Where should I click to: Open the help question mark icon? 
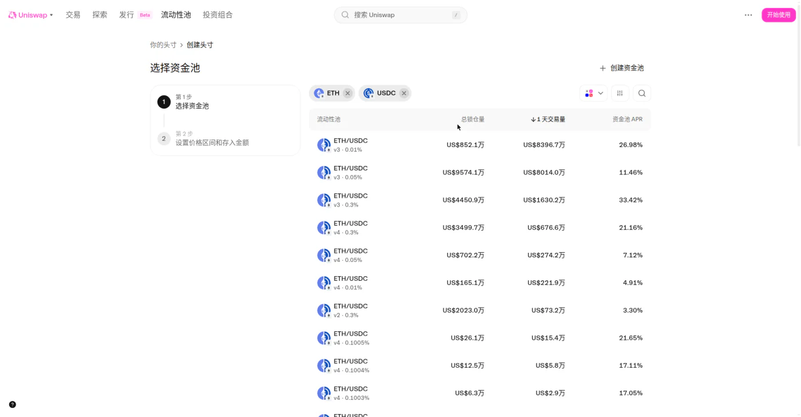tap(13, 404)
